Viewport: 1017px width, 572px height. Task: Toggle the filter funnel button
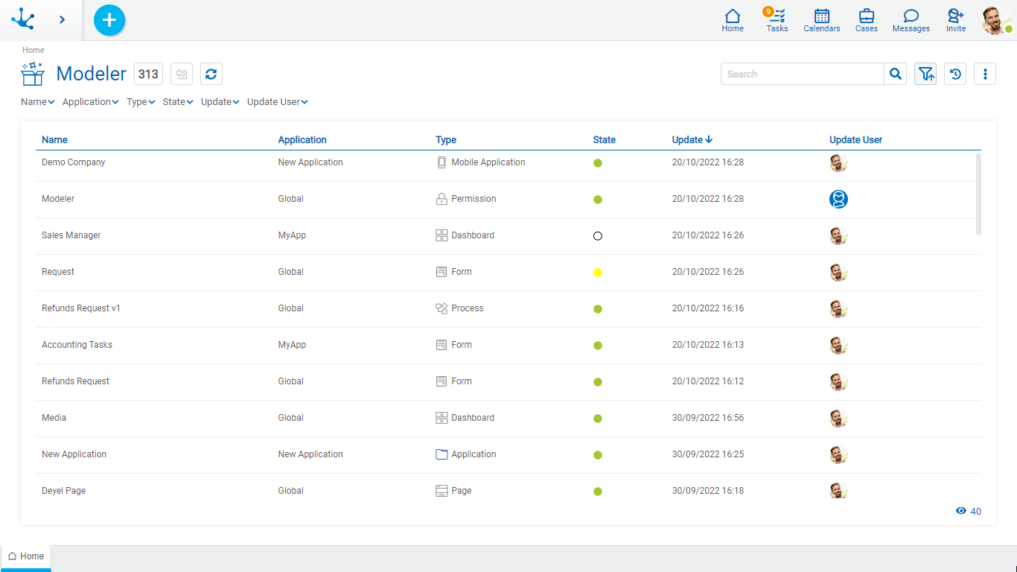925,74
